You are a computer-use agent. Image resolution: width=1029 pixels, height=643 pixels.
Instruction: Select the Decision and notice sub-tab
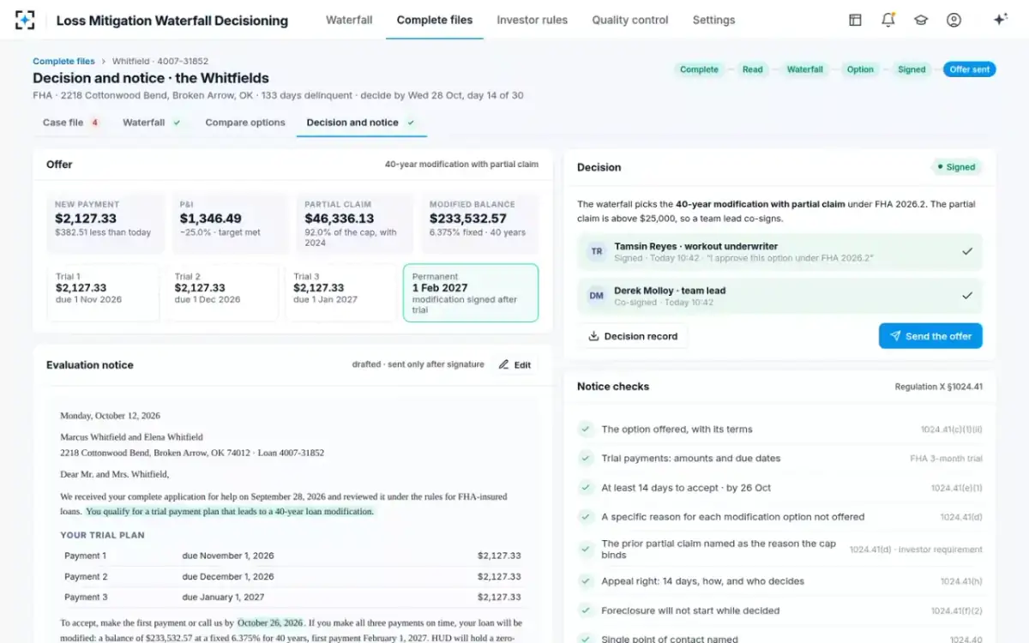[x=361, y=123]
